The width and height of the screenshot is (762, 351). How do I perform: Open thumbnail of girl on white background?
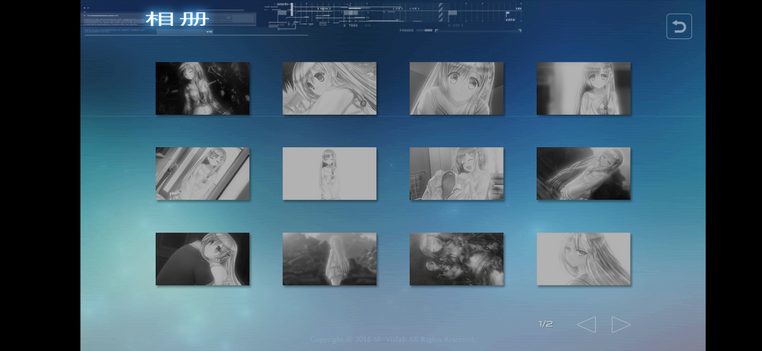click(x=330, y=174)
